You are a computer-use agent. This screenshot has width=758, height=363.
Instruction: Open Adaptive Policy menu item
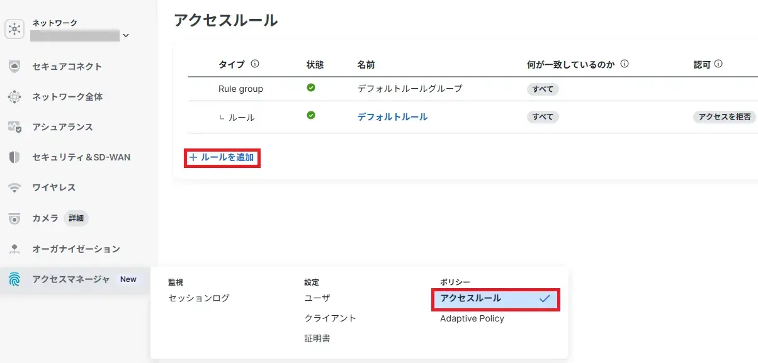tap(472, 318)
